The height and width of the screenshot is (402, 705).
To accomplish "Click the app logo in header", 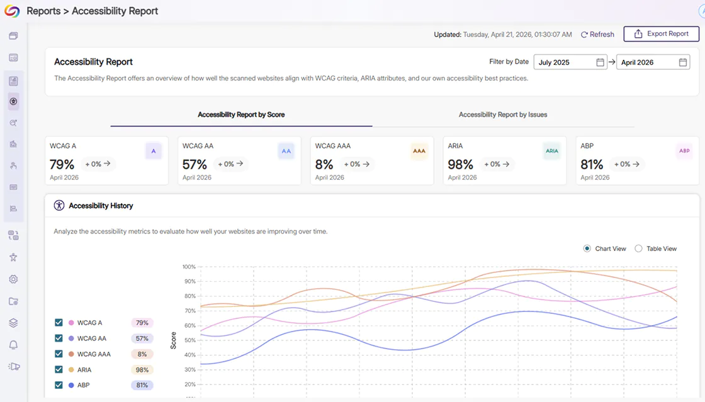I will pos(12,11).
